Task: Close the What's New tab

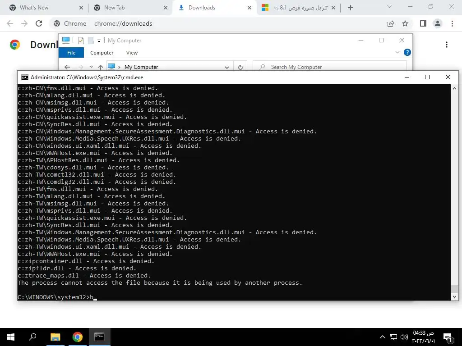Action: [x=81, y=8]
